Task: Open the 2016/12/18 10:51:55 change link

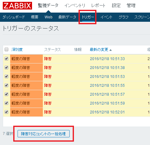Action: click(107, 86)
